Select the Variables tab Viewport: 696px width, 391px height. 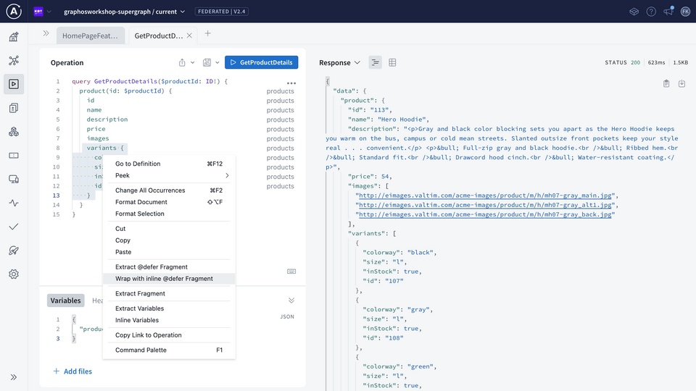(66, 300)
